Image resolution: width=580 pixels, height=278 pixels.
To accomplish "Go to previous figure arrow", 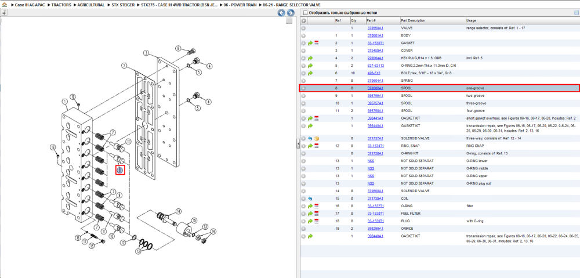I will [x=281, y=13].
